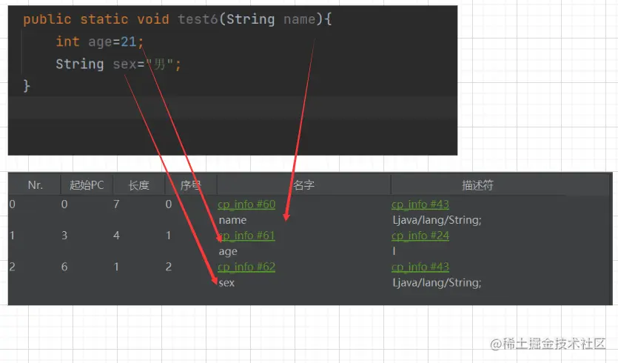The width and height of the screenshot is (618, 363).
Task: Click the 序号 column header
Action: (x=191, y=185)
